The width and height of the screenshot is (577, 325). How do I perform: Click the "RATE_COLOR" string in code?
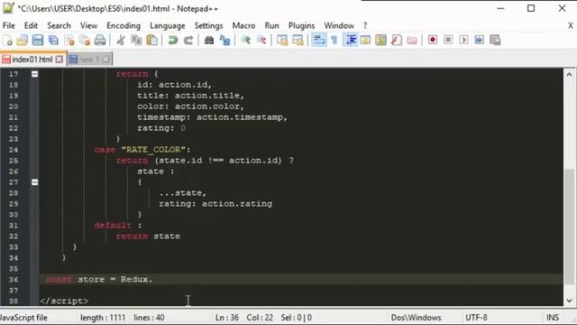point(153,150)
